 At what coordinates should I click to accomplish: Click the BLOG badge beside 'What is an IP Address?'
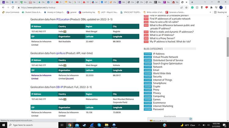click(146, 35)
